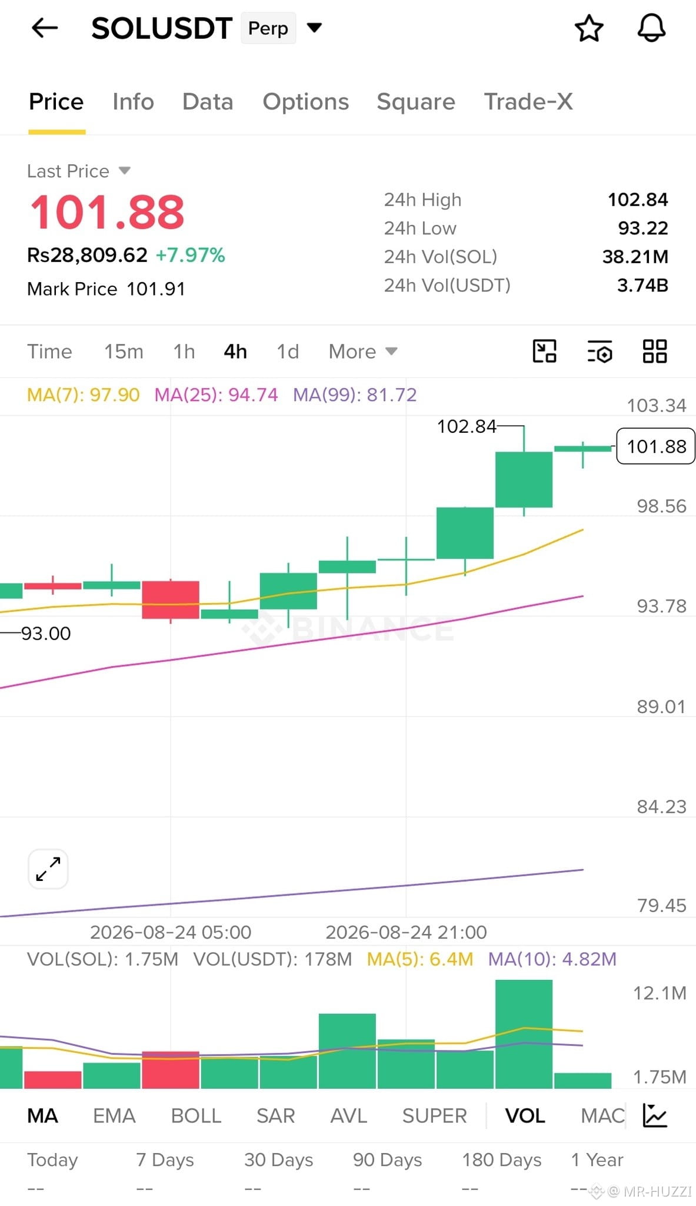Tap the 7 Days performance label
696x1206 pixels.
click(x=165, y=1159)
